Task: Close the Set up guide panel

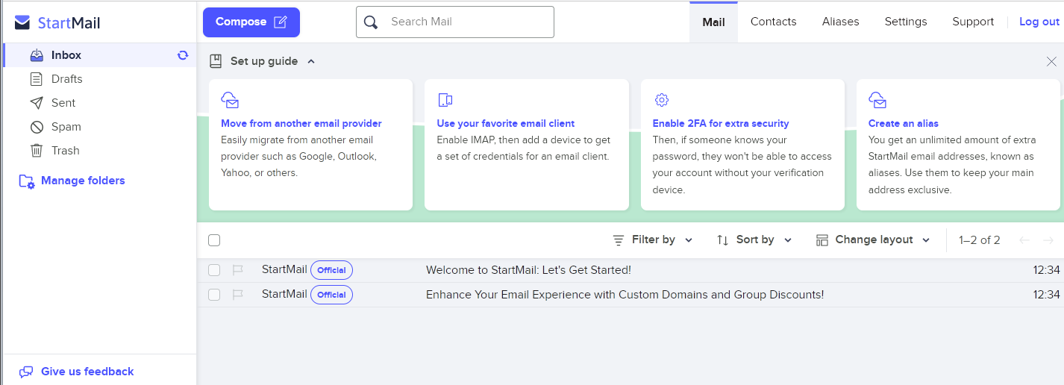Action: [1051, 61]
